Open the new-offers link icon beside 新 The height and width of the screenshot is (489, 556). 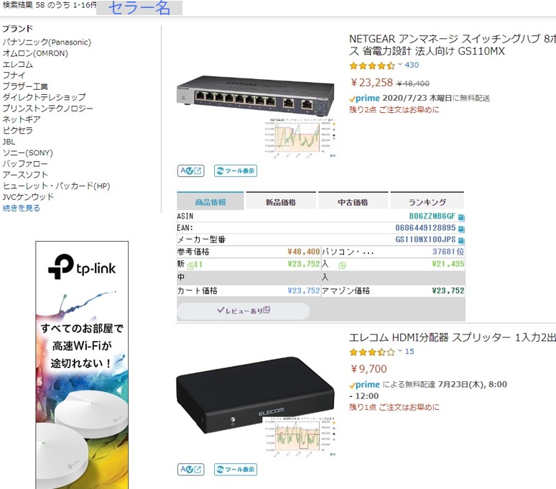coord(190,265)
